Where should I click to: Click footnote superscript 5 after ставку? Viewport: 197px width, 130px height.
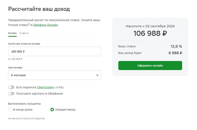29,24
